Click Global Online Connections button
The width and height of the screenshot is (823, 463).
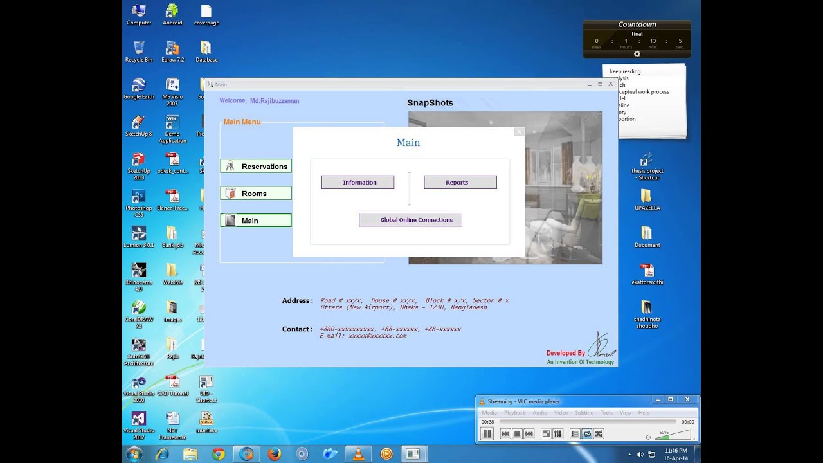click(x=410, y=220)
